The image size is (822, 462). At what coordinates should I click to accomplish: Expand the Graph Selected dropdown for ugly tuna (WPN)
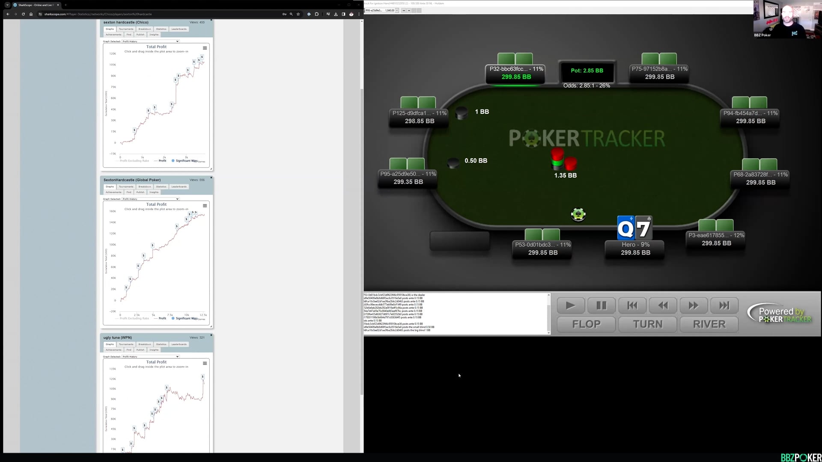[150, 356]
